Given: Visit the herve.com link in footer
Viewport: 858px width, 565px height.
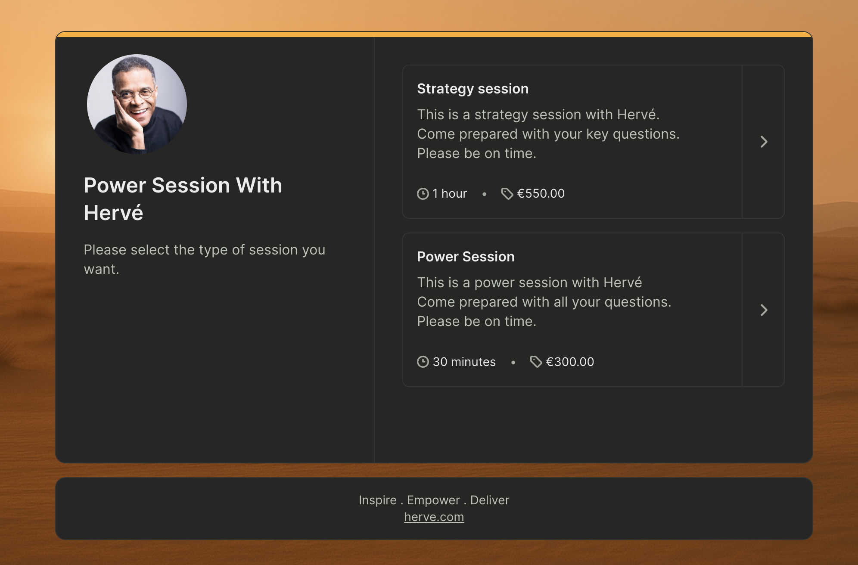Looking at the screenshot, I should [434, 517].
